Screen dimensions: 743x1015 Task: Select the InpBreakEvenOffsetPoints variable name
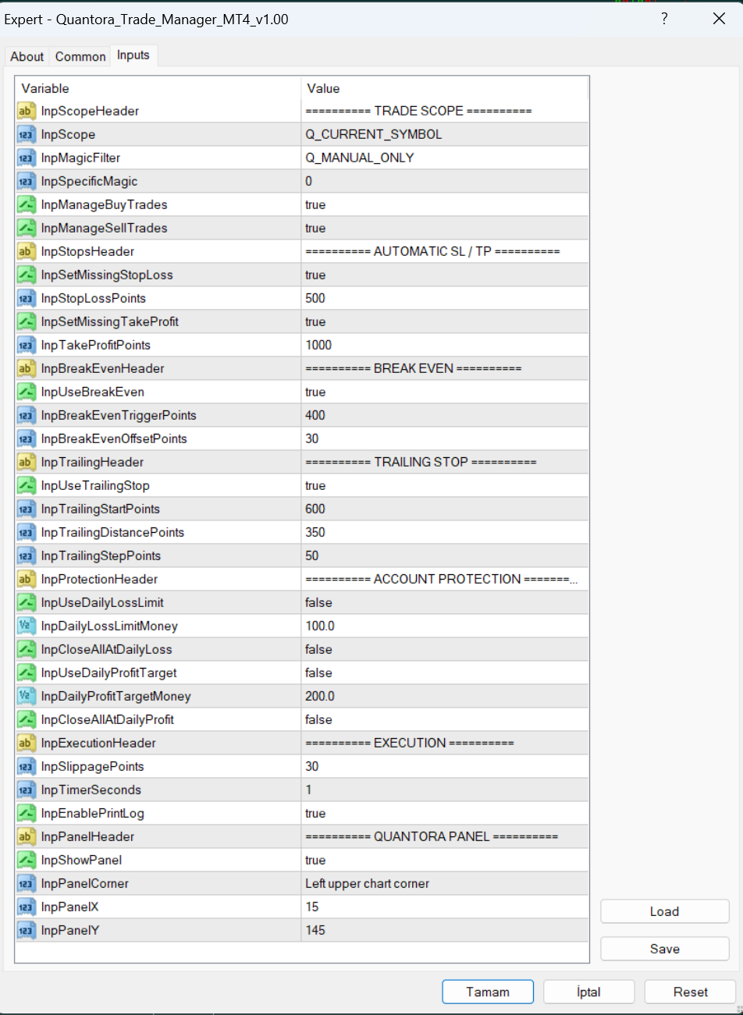(114, 438)
